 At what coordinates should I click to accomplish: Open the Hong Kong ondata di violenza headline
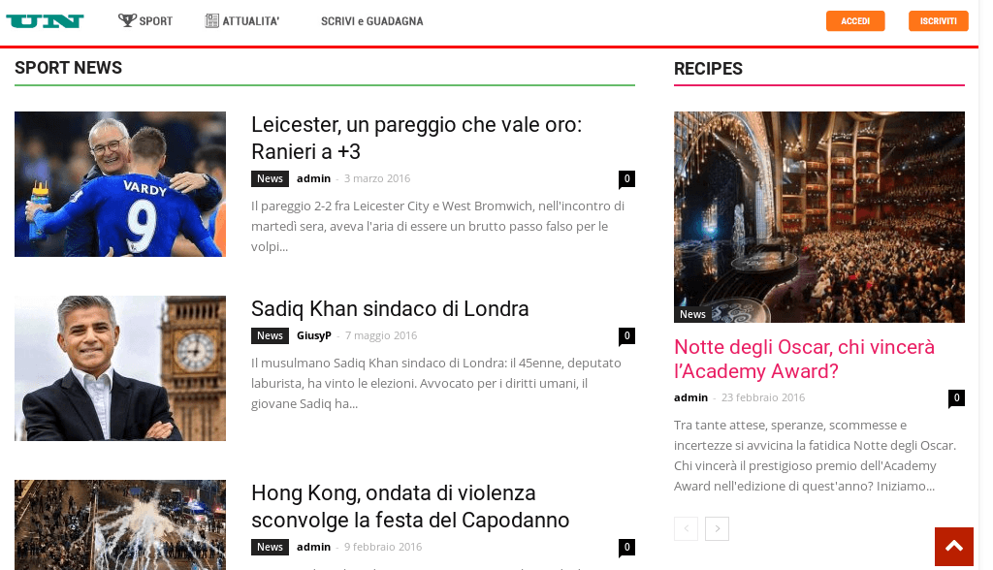click(410, 507)
